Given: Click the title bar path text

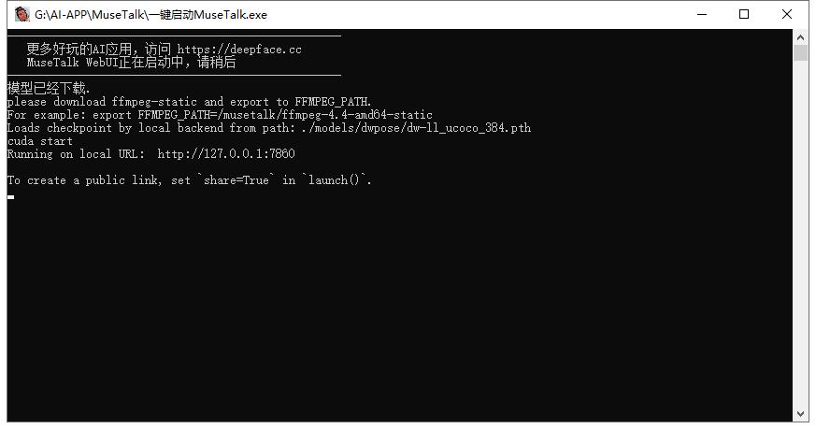Looking at the screenshot, I should pyautogui.click(x=150, y=15).
